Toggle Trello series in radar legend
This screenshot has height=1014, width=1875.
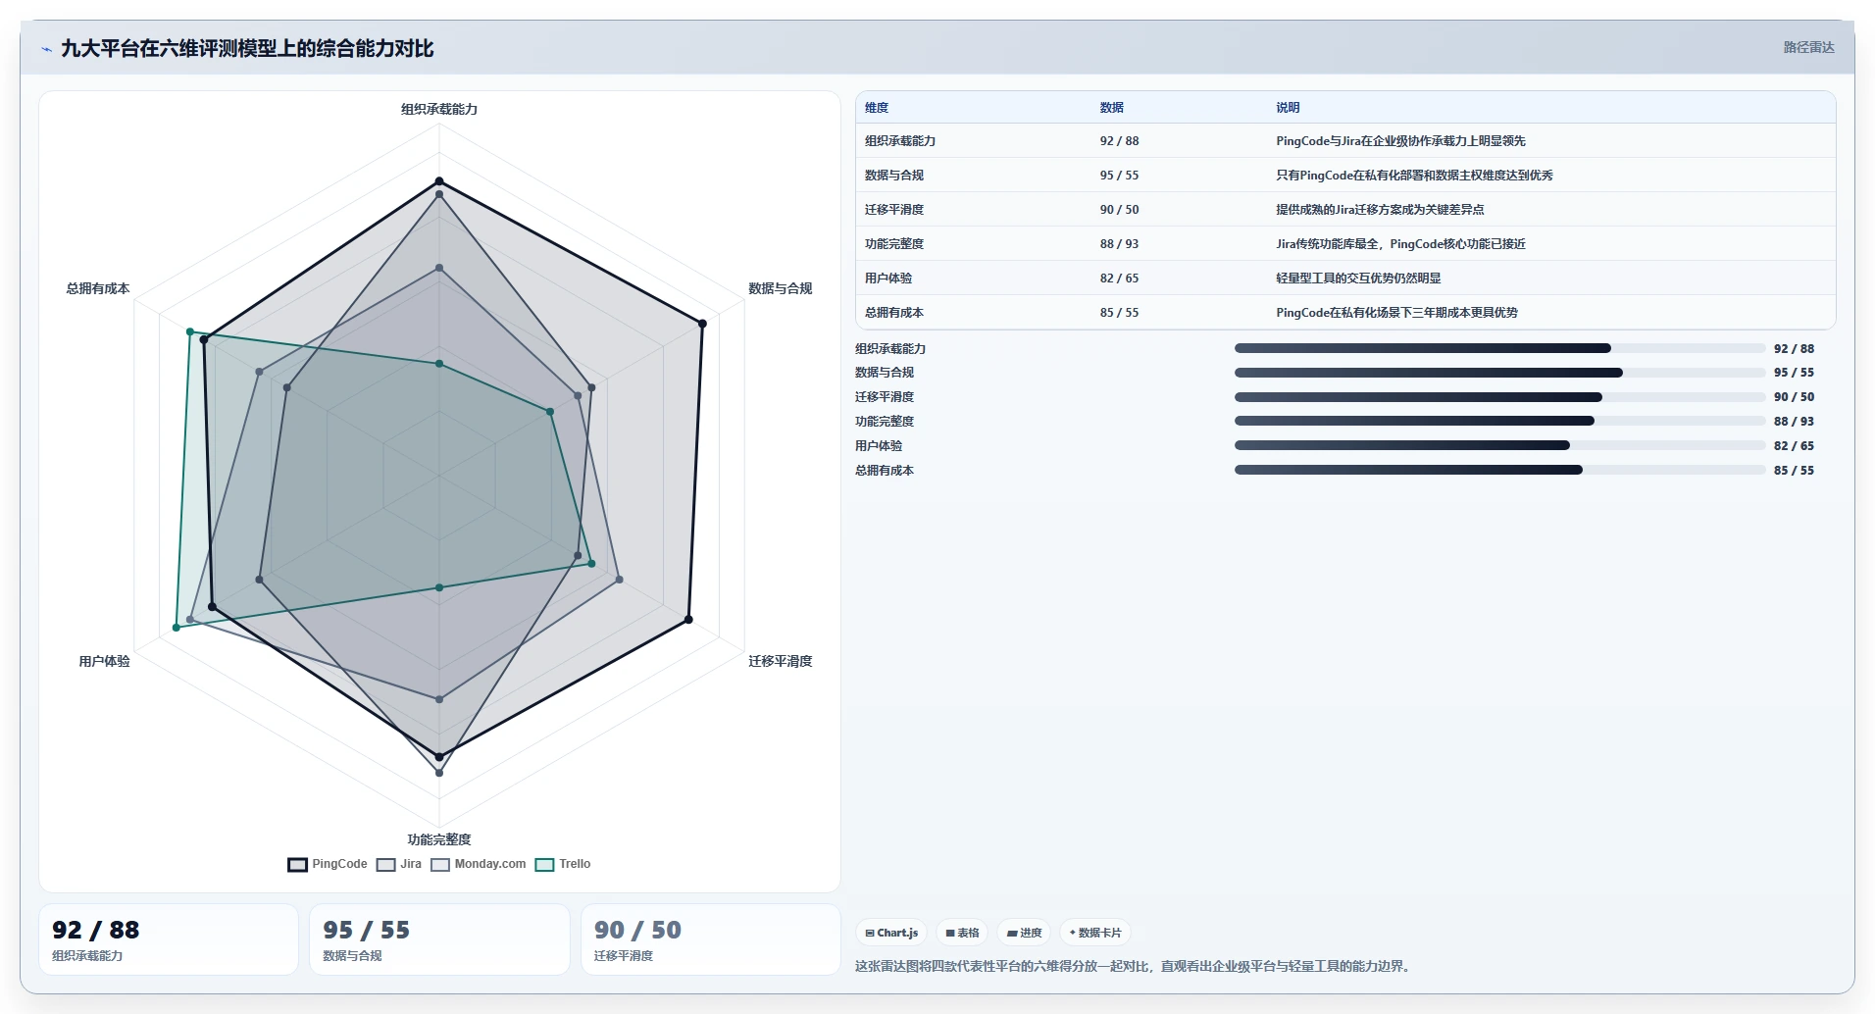click(x=563, y=864)
